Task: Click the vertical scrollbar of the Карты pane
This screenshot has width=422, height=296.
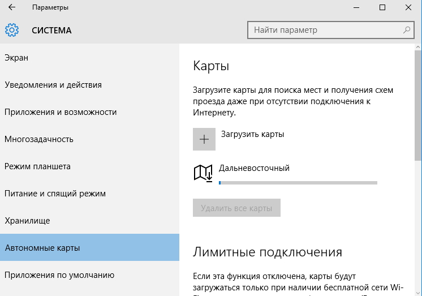Action: 418,170
